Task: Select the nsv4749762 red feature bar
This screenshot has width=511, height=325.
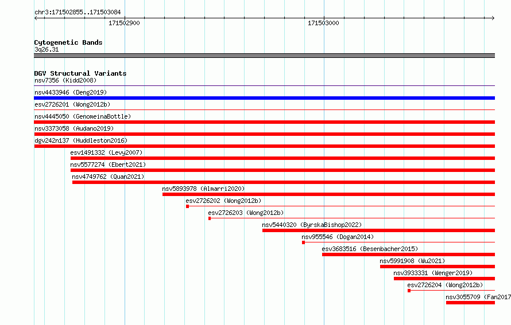Action: (284, 182)
